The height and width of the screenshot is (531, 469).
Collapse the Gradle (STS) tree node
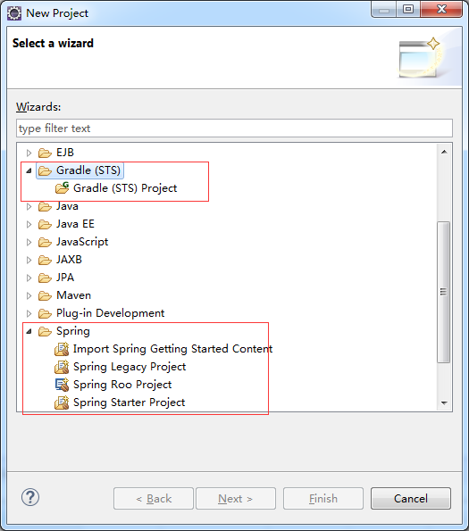29,170
